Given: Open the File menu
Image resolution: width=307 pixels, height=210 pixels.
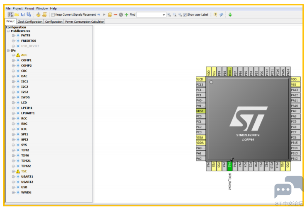Looking at the screenshot, I should pos(8,8).
